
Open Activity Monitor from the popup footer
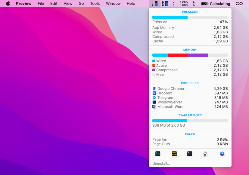pyautogui.click(x=158, y=154)
